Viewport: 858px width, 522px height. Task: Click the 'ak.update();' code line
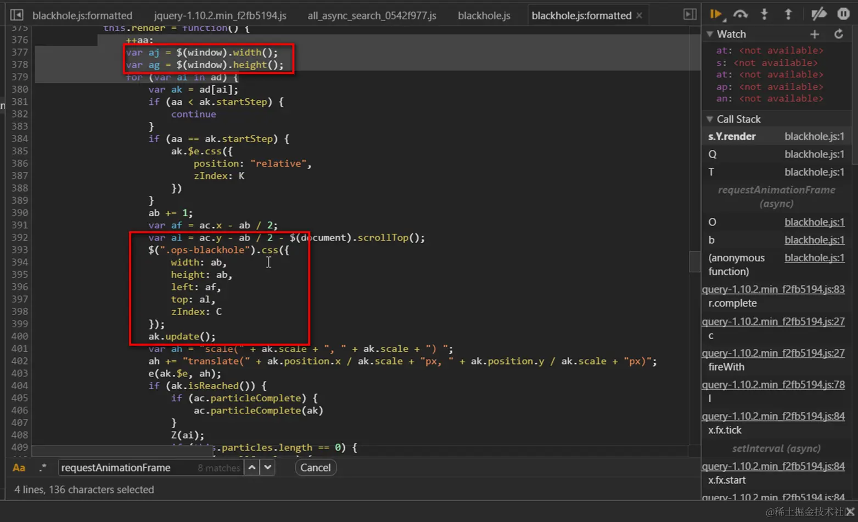tap(182, 336)
